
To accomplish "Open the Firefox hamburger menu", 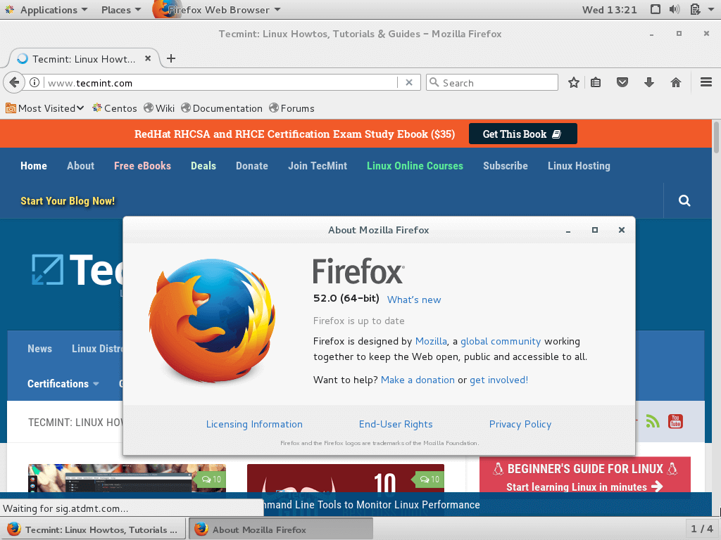I will pyautogui.click(x=706, y=83).
